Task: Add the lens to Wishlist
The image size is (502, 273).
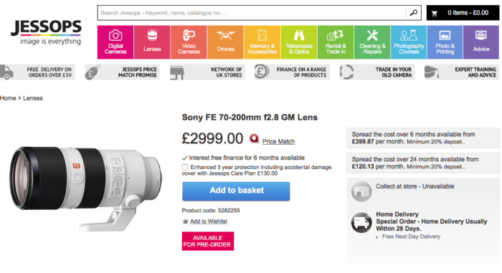Action: (209, 221)
